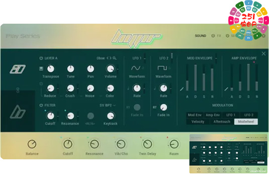Click the Color knob
The height and width of the screenshot is (183, 269).
click(x=110, y=88)
